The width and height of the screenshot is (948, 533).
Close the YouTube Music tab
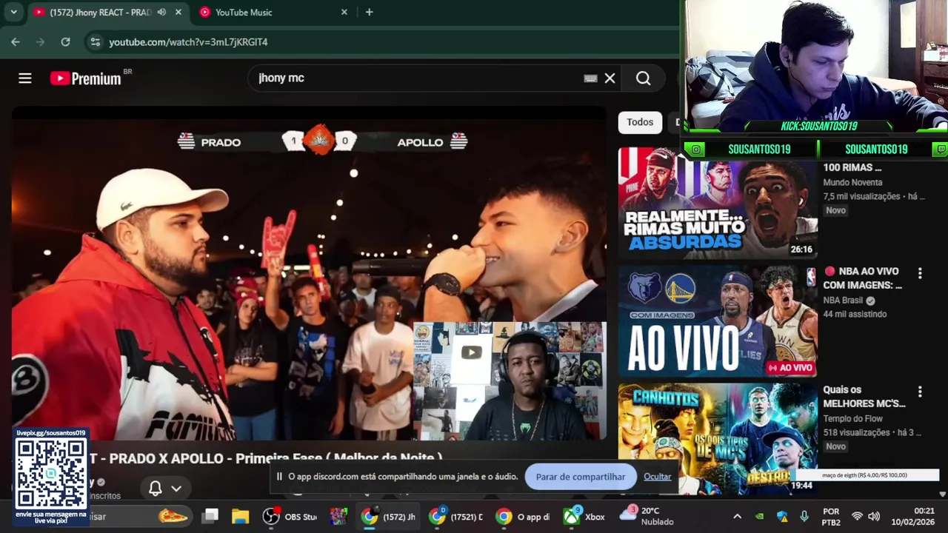click(x=344, y=12)
